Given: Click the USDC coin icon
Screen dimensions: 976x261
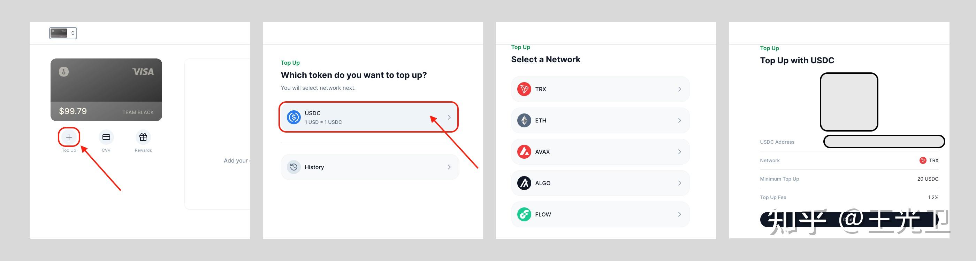Looking at the screenshot, I should coord(293,117).
